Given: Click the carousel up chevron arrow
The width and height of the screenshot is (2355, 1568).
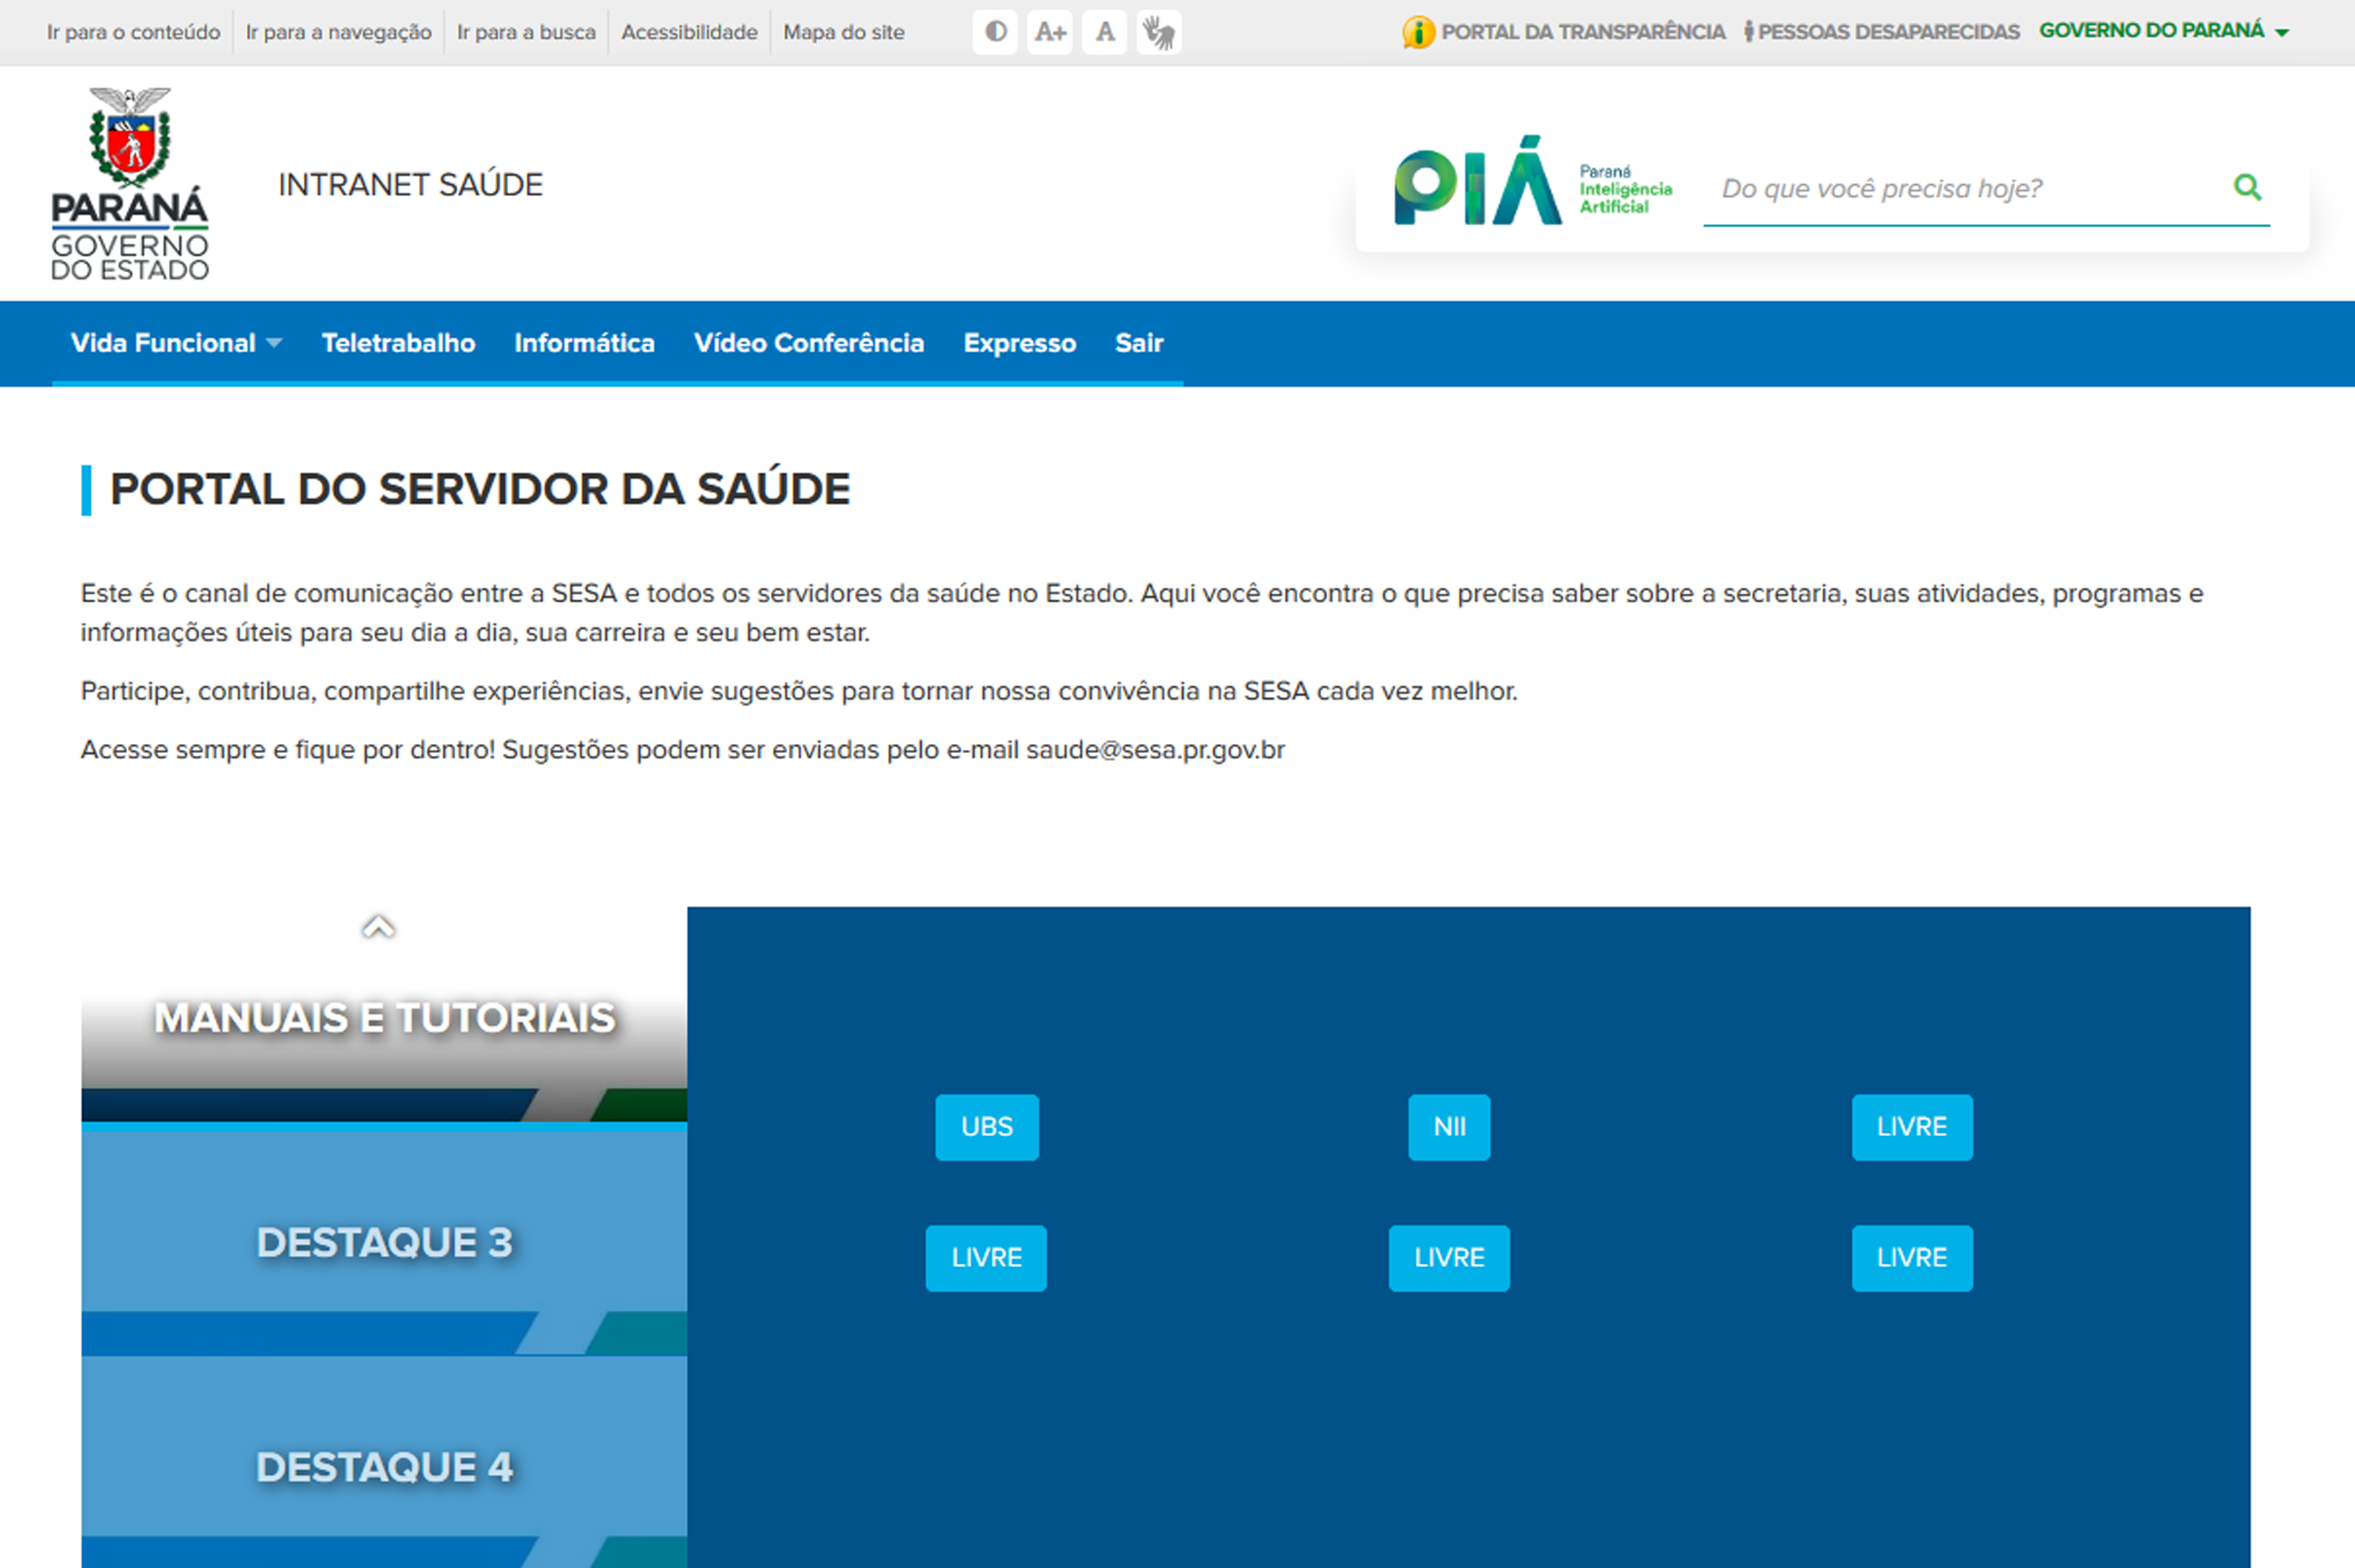Looking at the screenshot, I should (x=378, y=927).
